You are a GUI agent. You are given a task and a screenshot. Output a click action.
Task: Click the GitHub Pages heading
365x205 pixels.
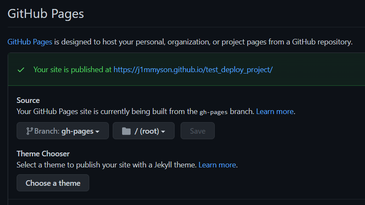[46, 14]
